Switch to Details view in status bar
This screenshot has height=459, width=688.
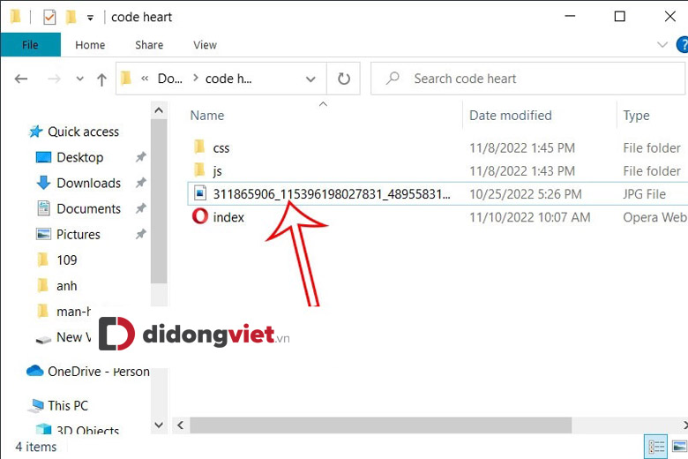pyautogui.click(x=656, y=447)
